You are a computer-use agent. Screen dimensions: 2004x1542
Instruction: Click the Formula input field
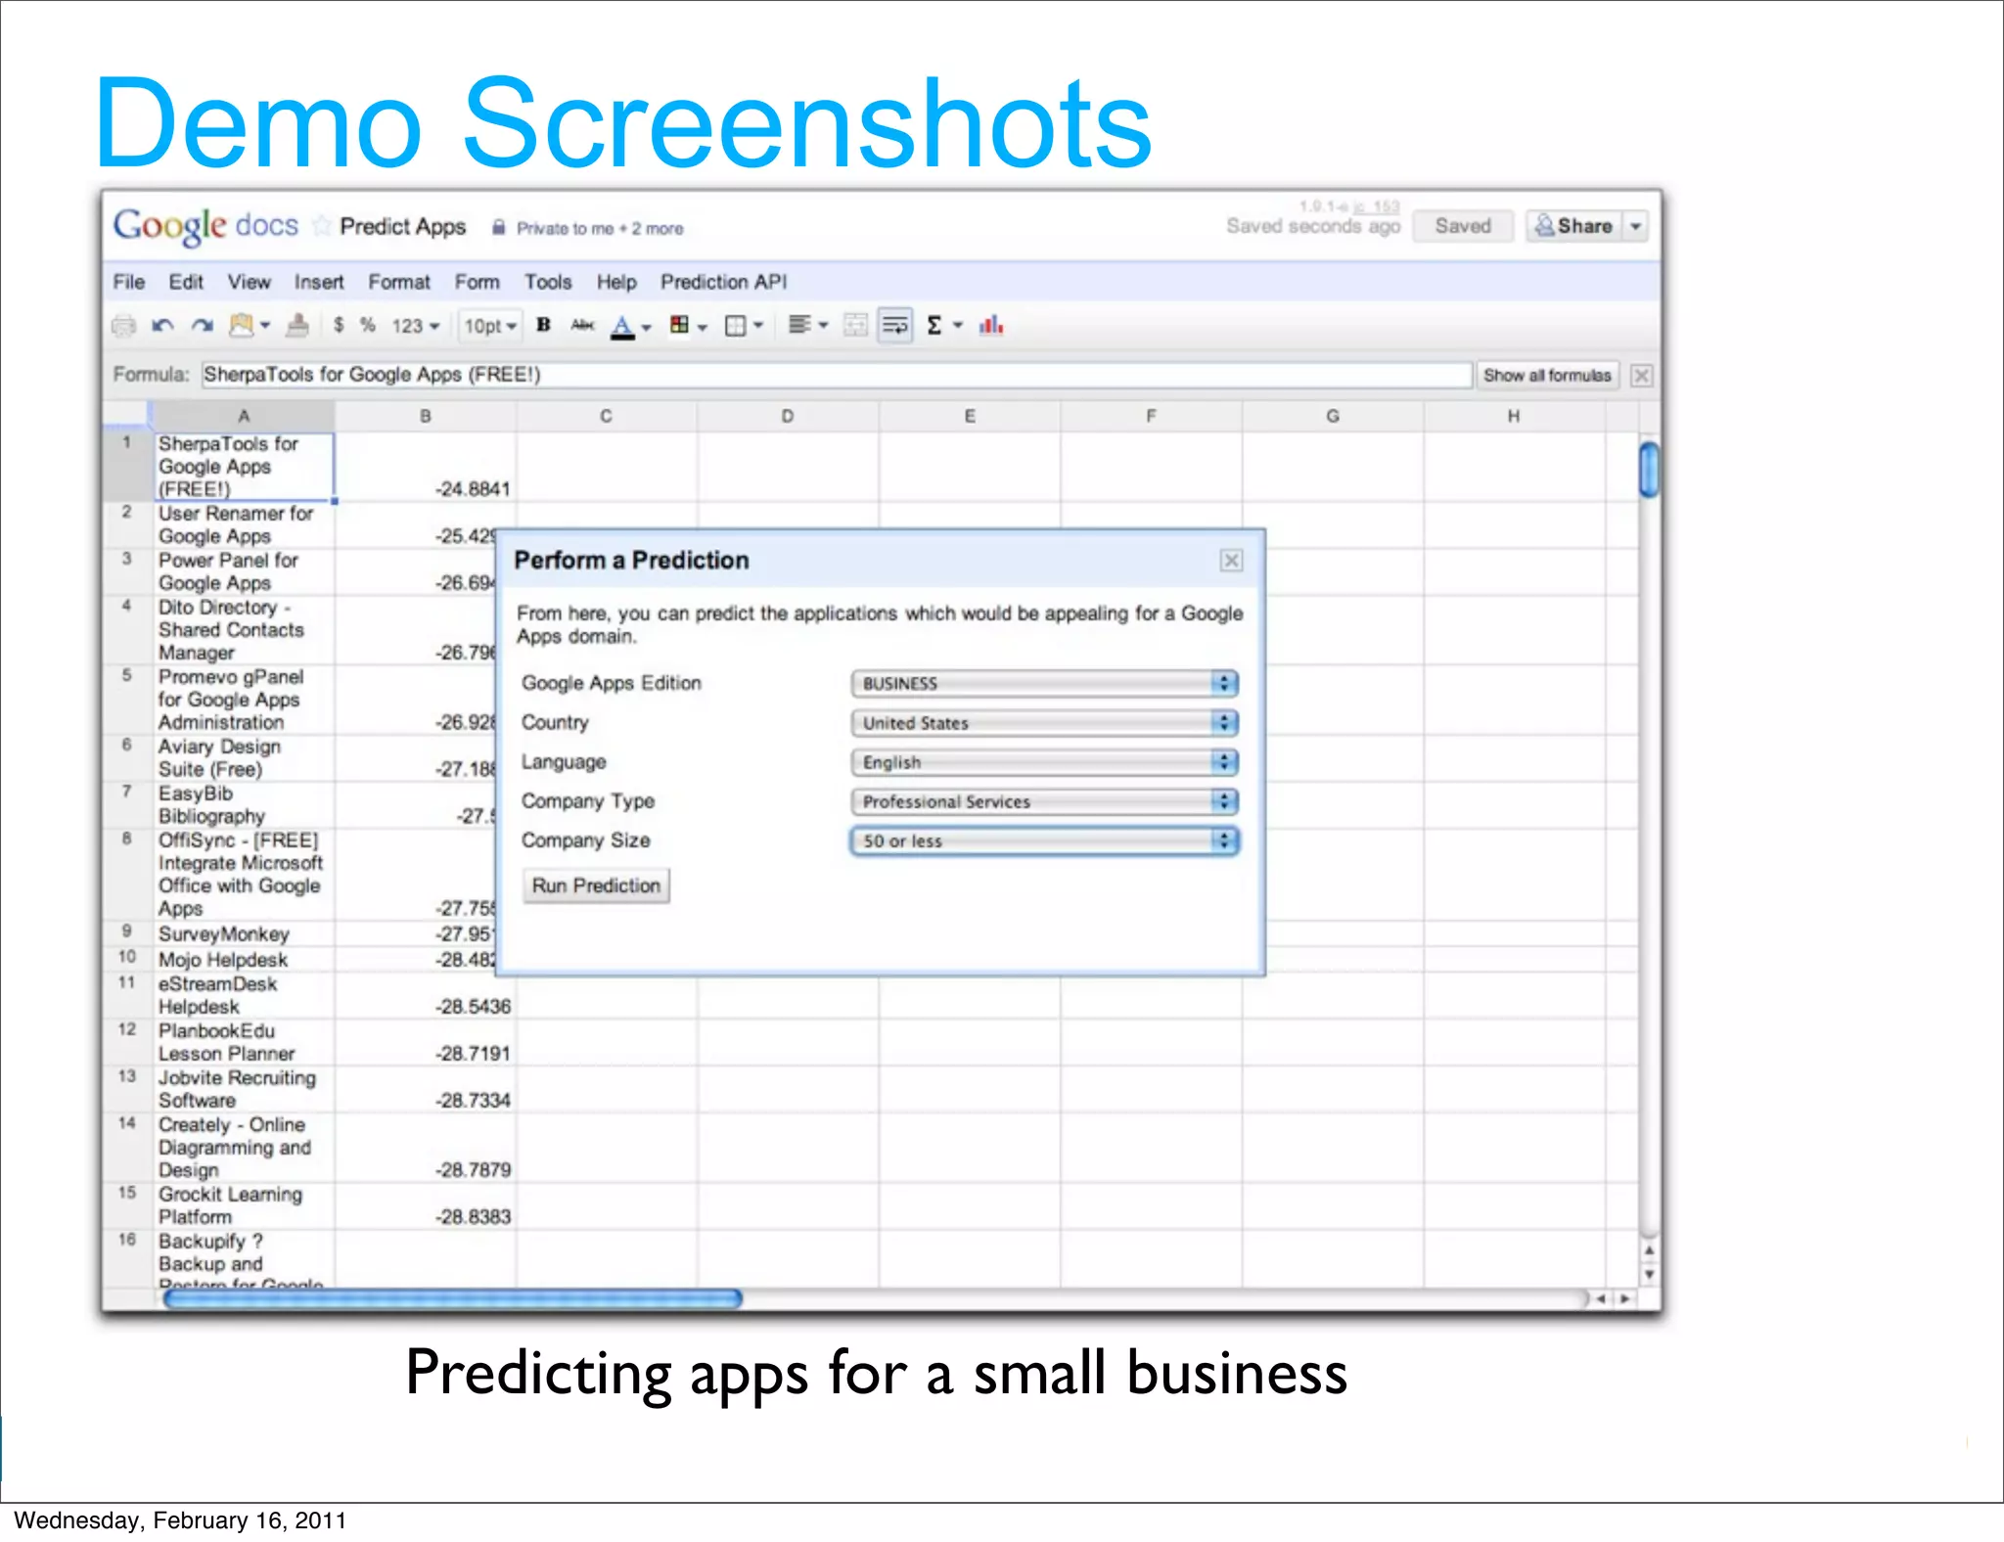pyautogui.click(x=837, y=375)
